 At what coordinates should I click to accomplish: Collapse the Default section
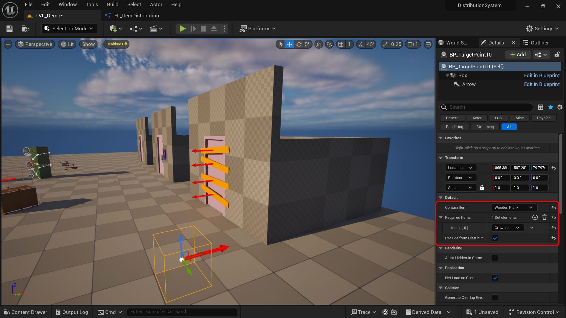pyautogui.click(x=441, y=198)
